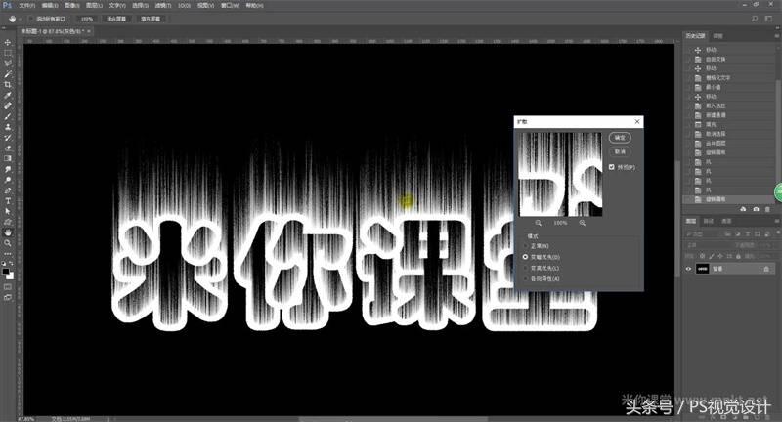Toggle Quick Mask mode icon
This screenshot has width=782, height=422.
[8, 287]
